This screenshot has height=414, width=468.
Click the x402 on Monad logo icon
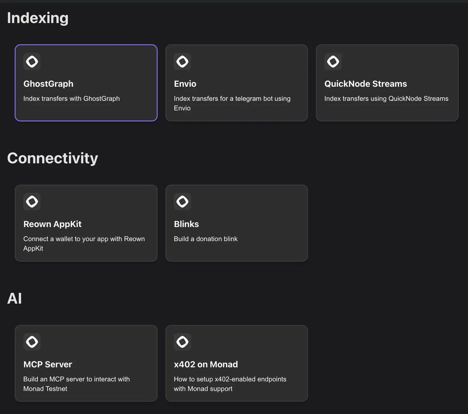(182, 342)
